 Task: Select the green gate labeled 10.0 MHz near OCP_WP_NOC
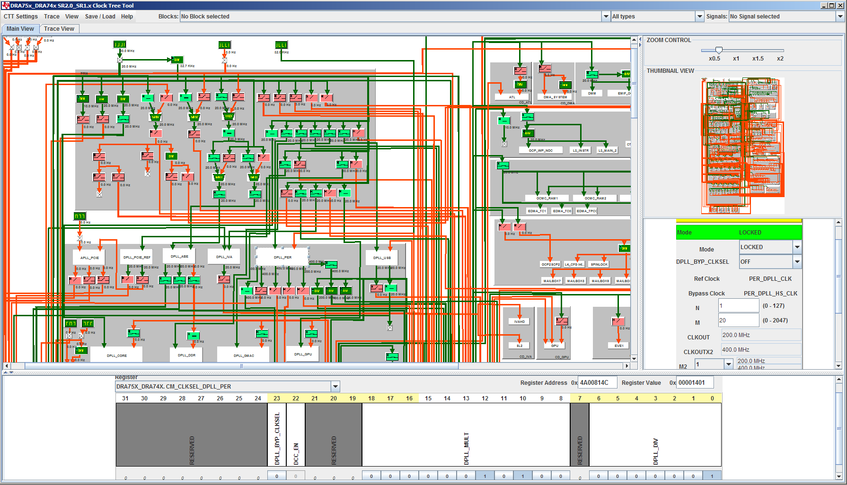504,121
